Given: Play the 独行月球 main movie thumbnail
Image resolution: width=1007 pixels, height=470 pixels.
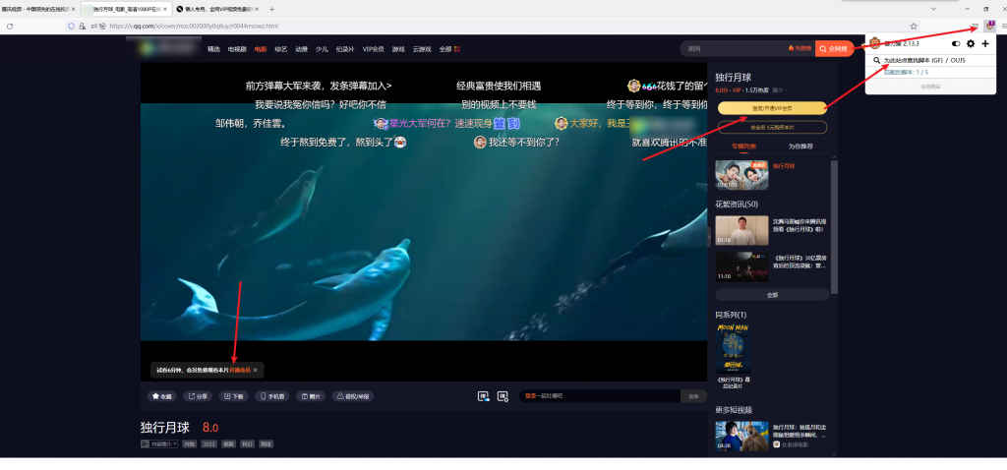Looking at the screenshot, I should [x=741, y=175].
